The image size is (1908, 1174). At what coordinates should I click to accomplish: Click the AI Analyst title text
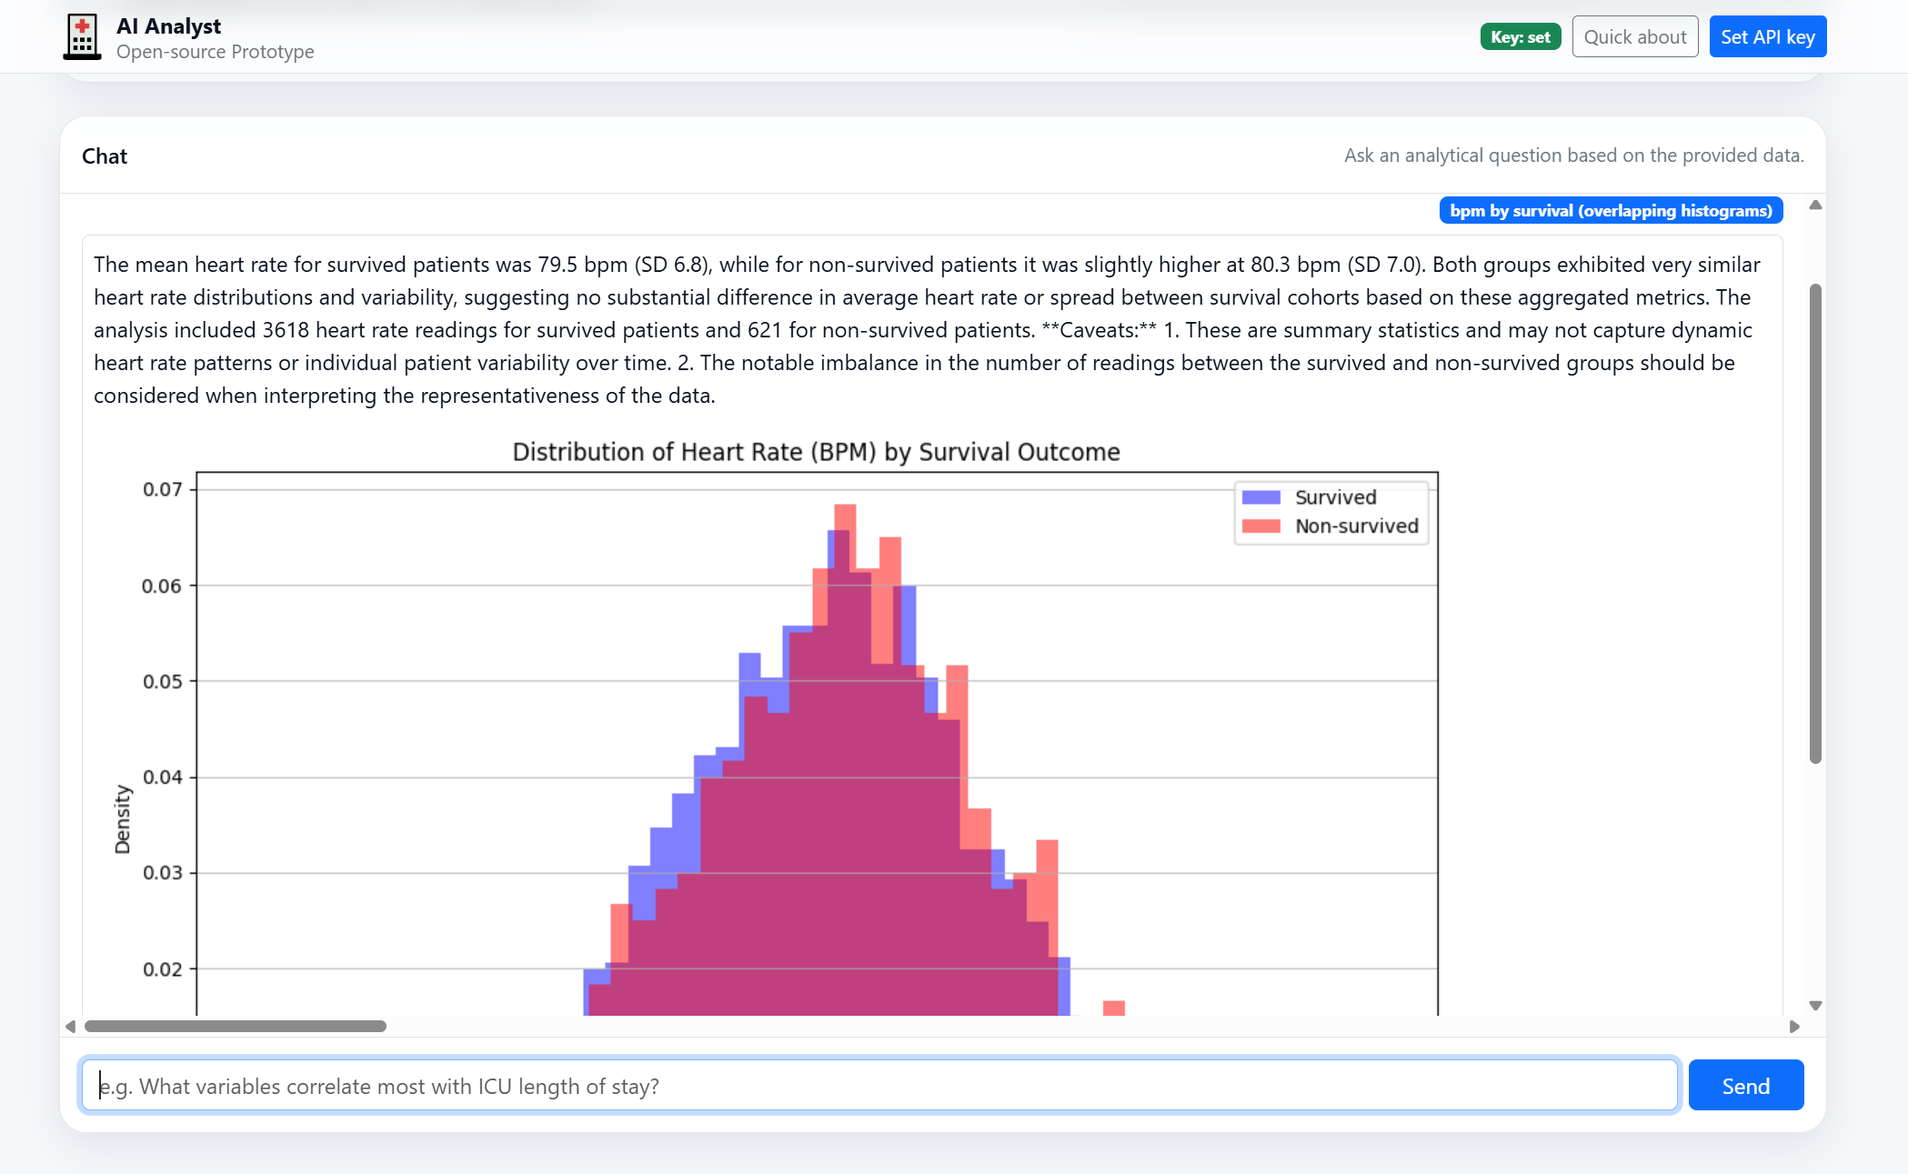(x=168, y=26)
